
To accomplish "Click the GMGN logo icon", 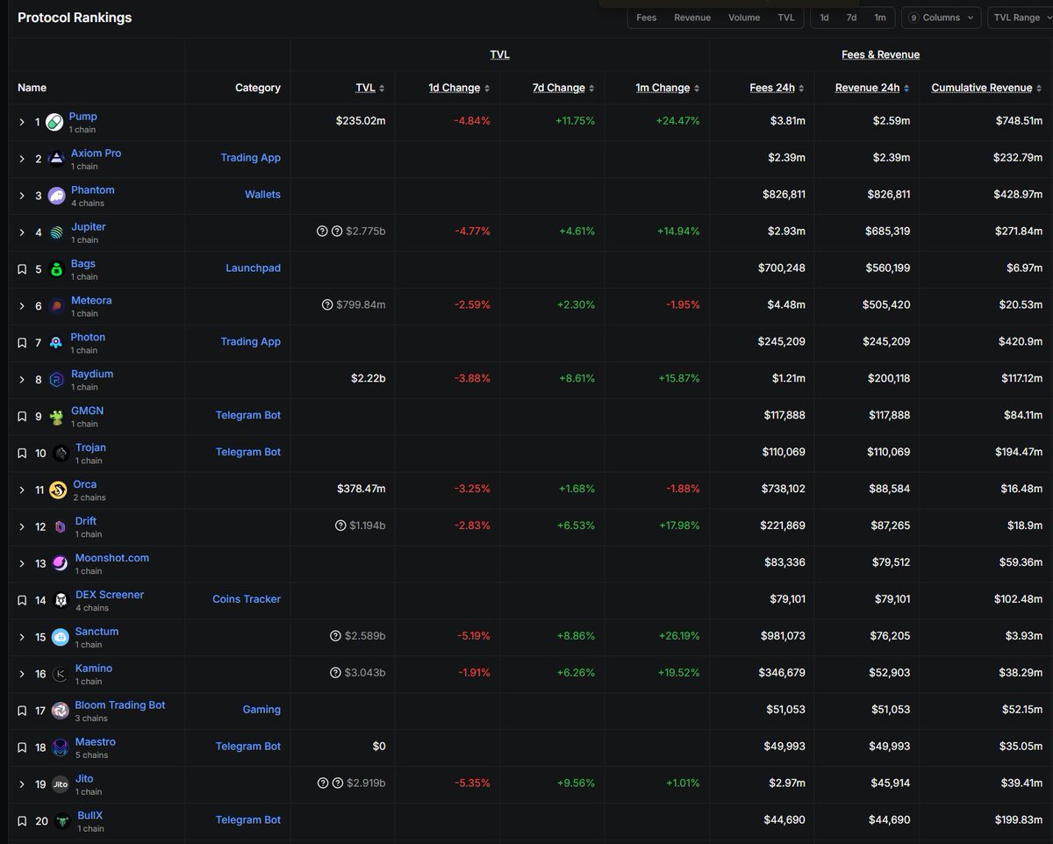I will tap(56, 417).
